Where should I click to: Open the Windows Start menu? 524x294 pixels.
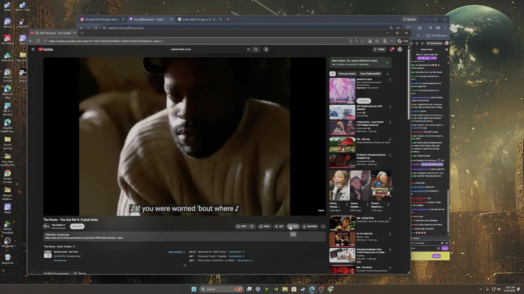194,289
